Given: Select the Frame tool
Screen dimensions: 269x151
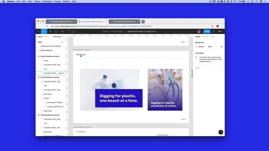Looking at the screenshot, I should pyautogui.click(x=50, y=31).
